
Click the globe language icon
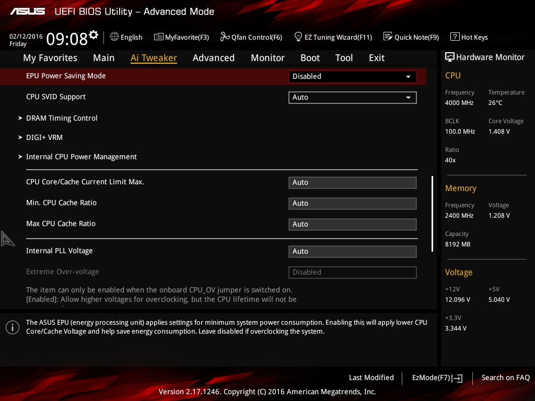point(114,37)
